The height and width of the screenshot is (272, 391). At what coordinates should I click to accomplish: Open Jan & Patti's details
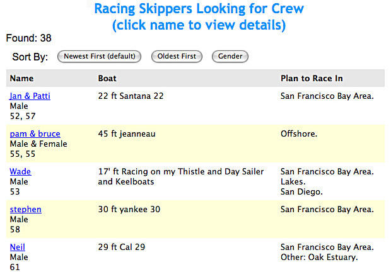30,96
